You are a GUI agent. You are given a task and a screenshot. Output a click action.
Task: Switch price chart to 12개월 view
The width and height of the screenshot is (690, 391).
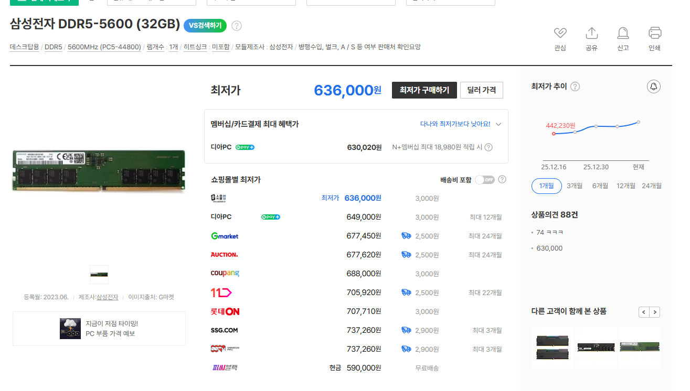click(x=625, y=186)
